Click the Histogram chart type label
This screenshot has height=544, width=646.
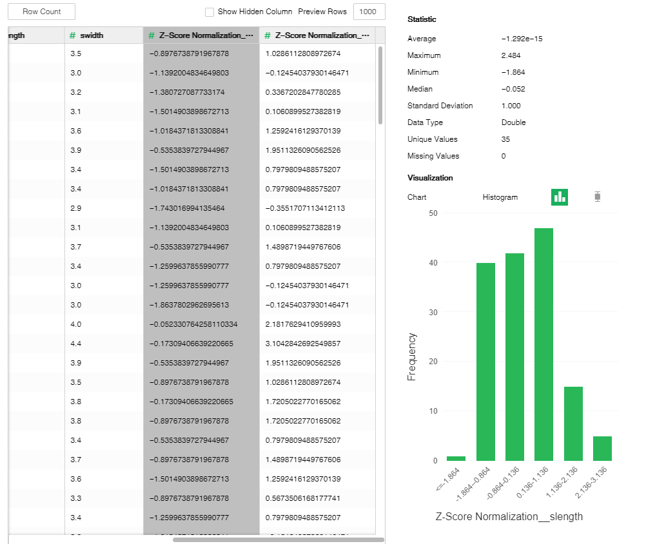click(500, 197)
